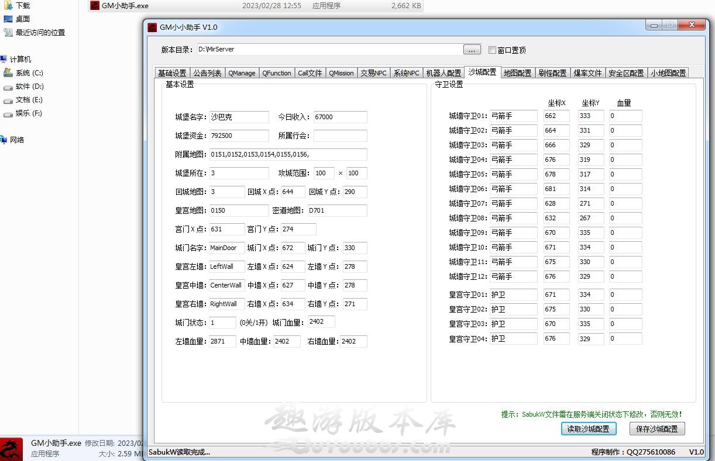Viewport: 715px width, 461px height.
Task: Click the 读取沙城配置 button
Action: tap(589, 429)
